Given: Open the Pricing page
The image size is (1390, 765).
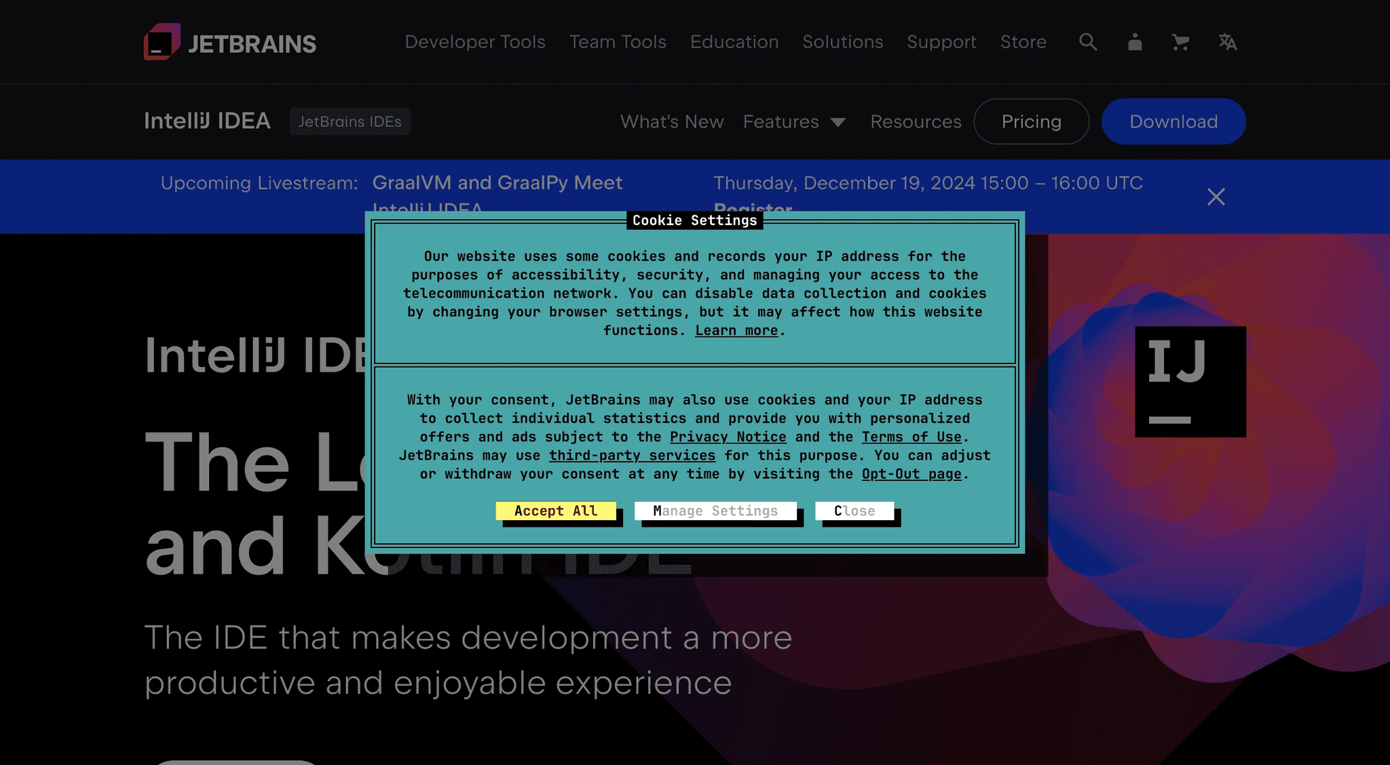Looking at the screenshot, I should coord(1031,121).
